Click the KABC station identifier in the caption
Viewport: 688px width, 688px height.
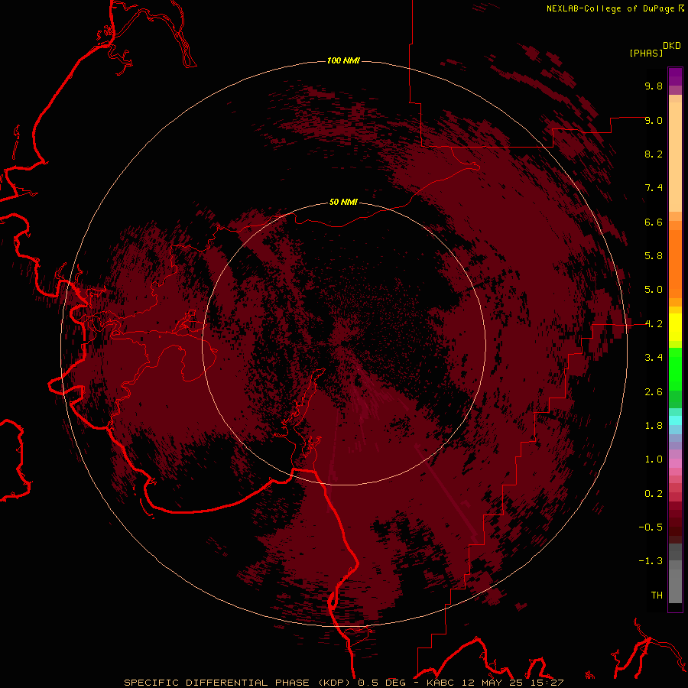pyautogui.click(x=440, y=683)
